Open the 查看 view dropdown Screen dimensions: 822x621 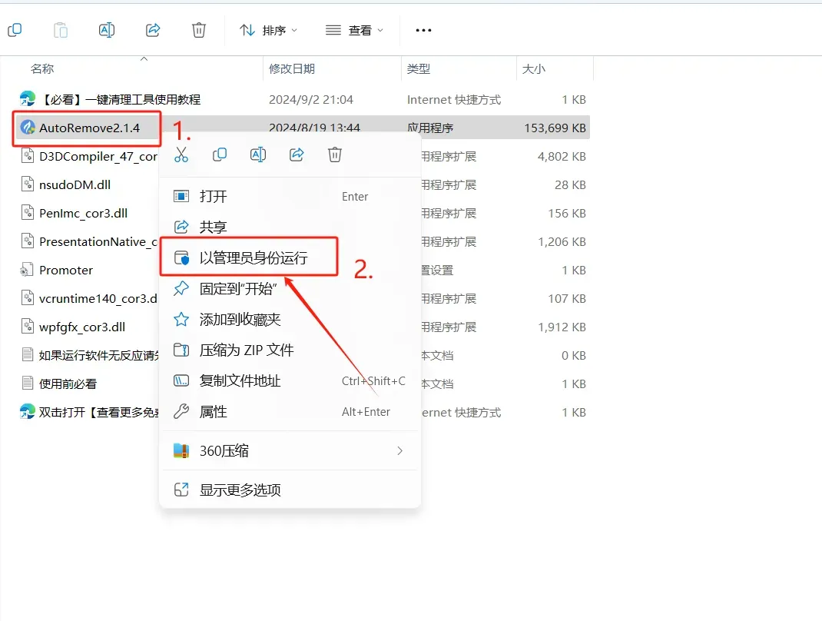(x=354, y=31)
